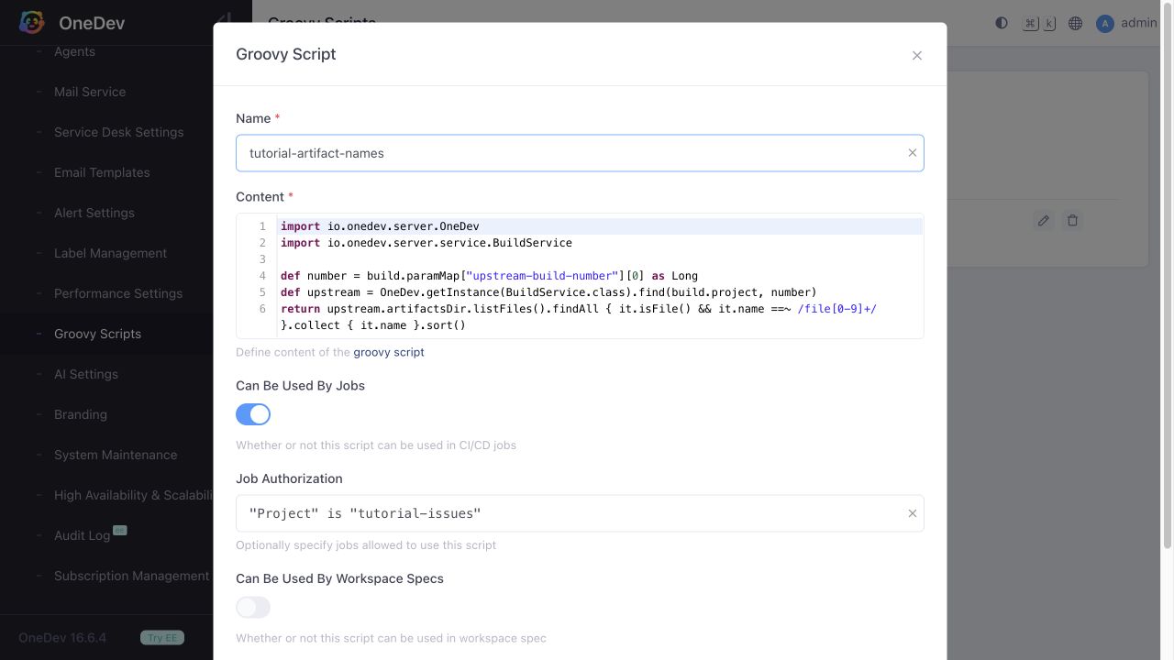Close the Groovy Script dialog
The image size is (1174, 660).
[x=916, y=55]
